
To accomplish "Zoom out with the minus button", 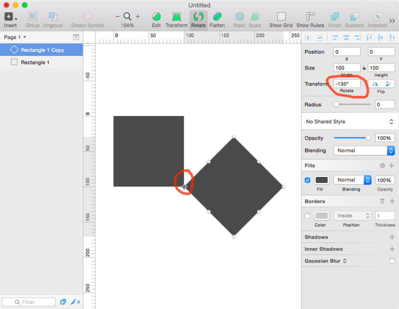I will tap(117, 16).
